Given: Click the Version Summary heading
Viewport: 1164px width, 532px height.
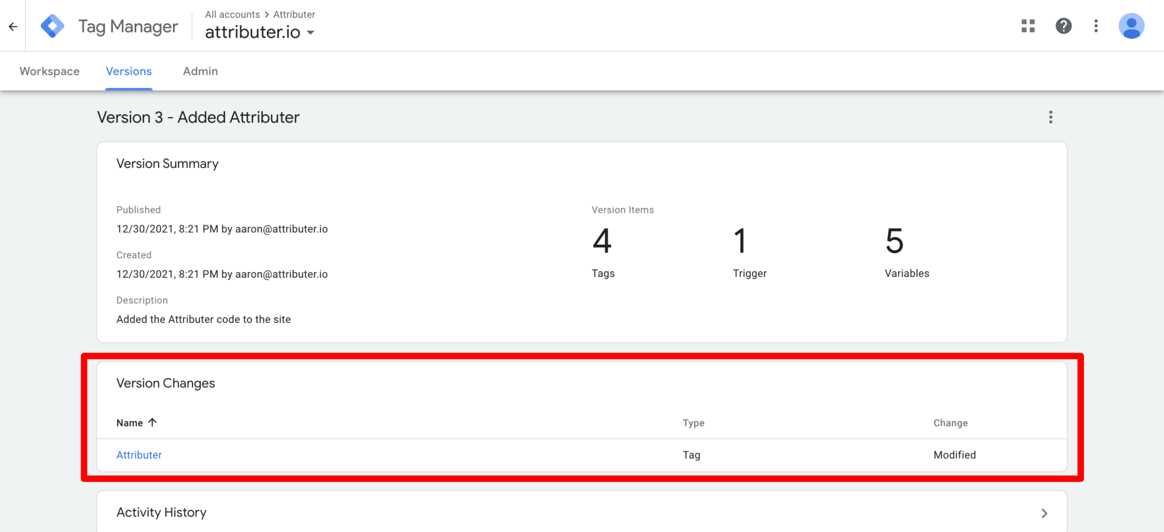Looking at the screenshot, I should (x=168, y=164).
